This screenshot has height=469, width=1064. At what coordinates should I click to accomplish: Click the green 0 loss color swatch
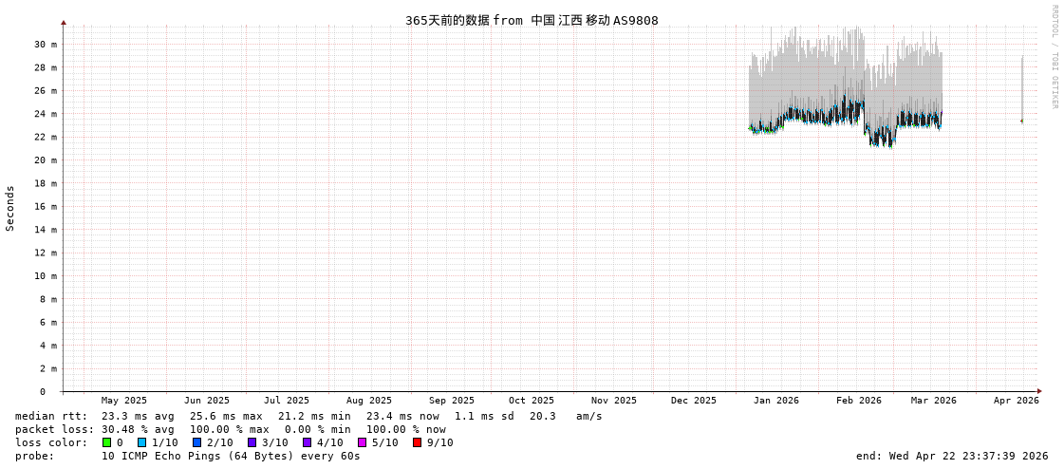coord(106,442)
